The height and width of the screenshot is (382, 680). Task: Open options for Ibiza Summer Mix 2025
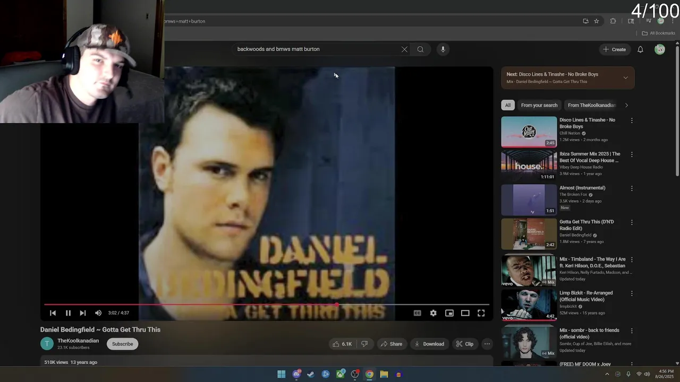[x=632, y=154]
